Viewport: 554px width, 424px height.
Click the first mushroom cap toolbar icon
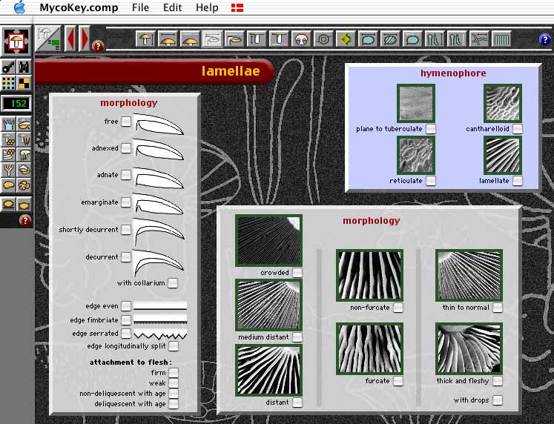pyautogui.click(x=146, y=39)
